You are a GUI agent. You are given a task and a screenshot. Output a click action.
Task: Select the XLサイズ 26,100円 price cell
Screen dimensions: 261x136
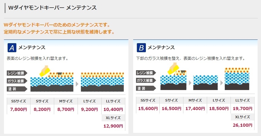pos(243,121)
